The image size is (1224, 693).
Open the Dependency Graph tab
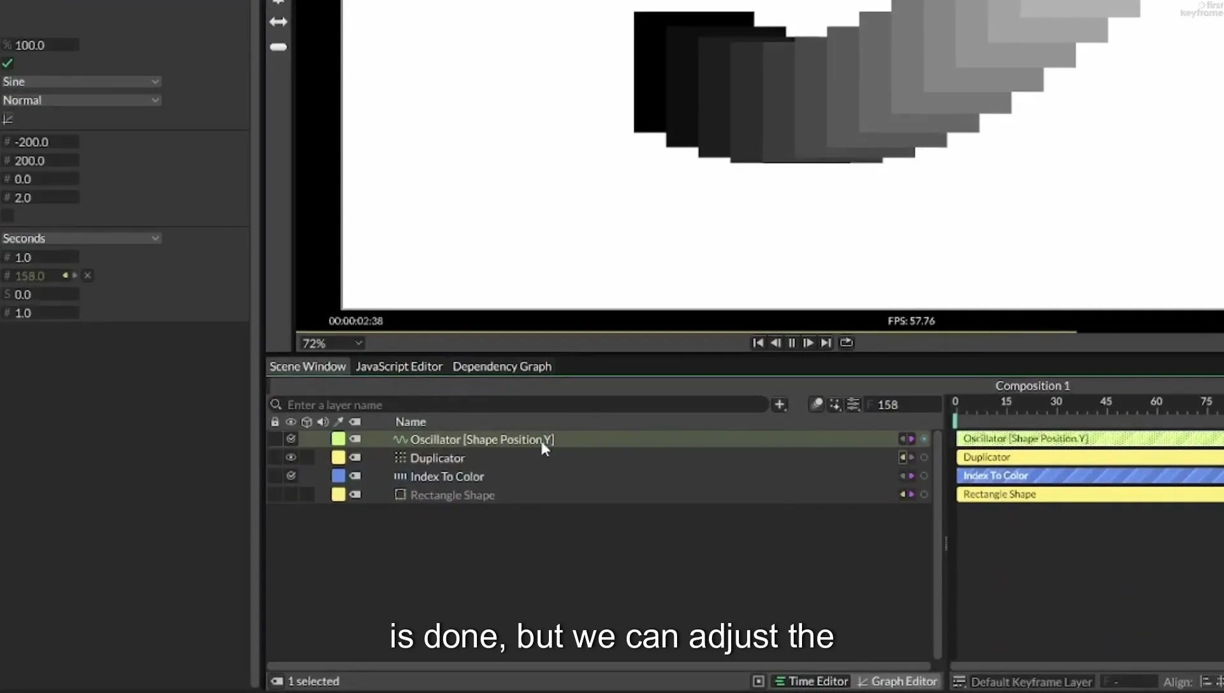502,366
